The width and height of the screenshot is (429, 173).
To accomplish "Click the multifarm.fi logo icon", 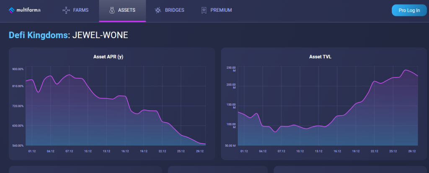I will pos(12,10).
